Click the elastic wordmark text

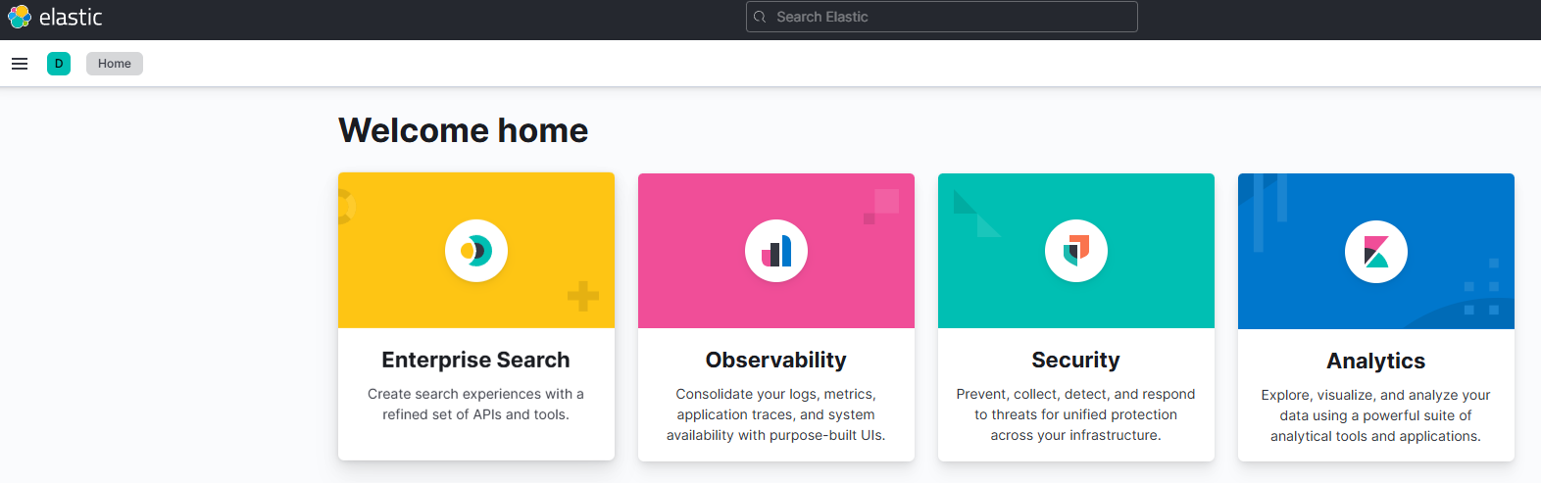coord(71,17)
